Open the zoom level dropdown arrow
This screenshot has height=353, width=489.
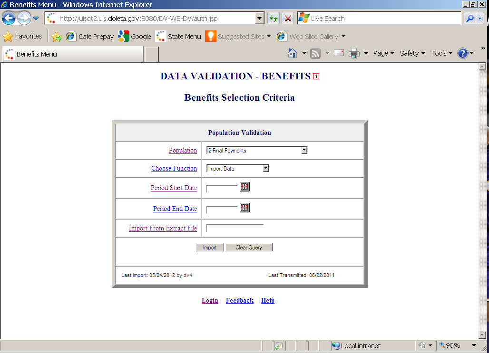coord(474,345)
